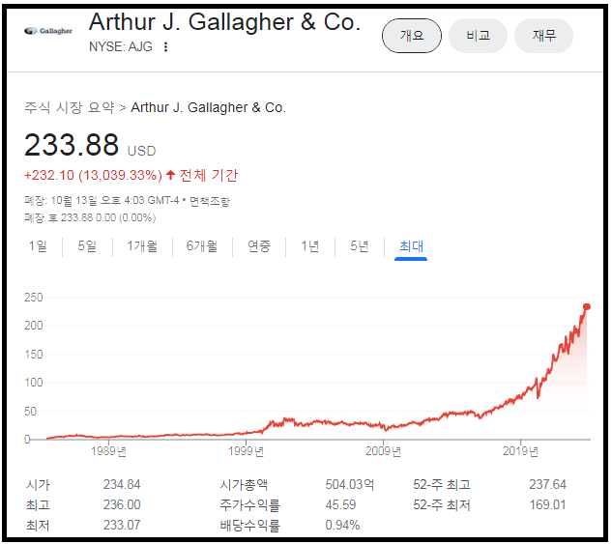Image resolution: width=612 pixels, height=544 pixels.
Task: Click the 1989년 axis label
Action: click(x=108, y=451)
